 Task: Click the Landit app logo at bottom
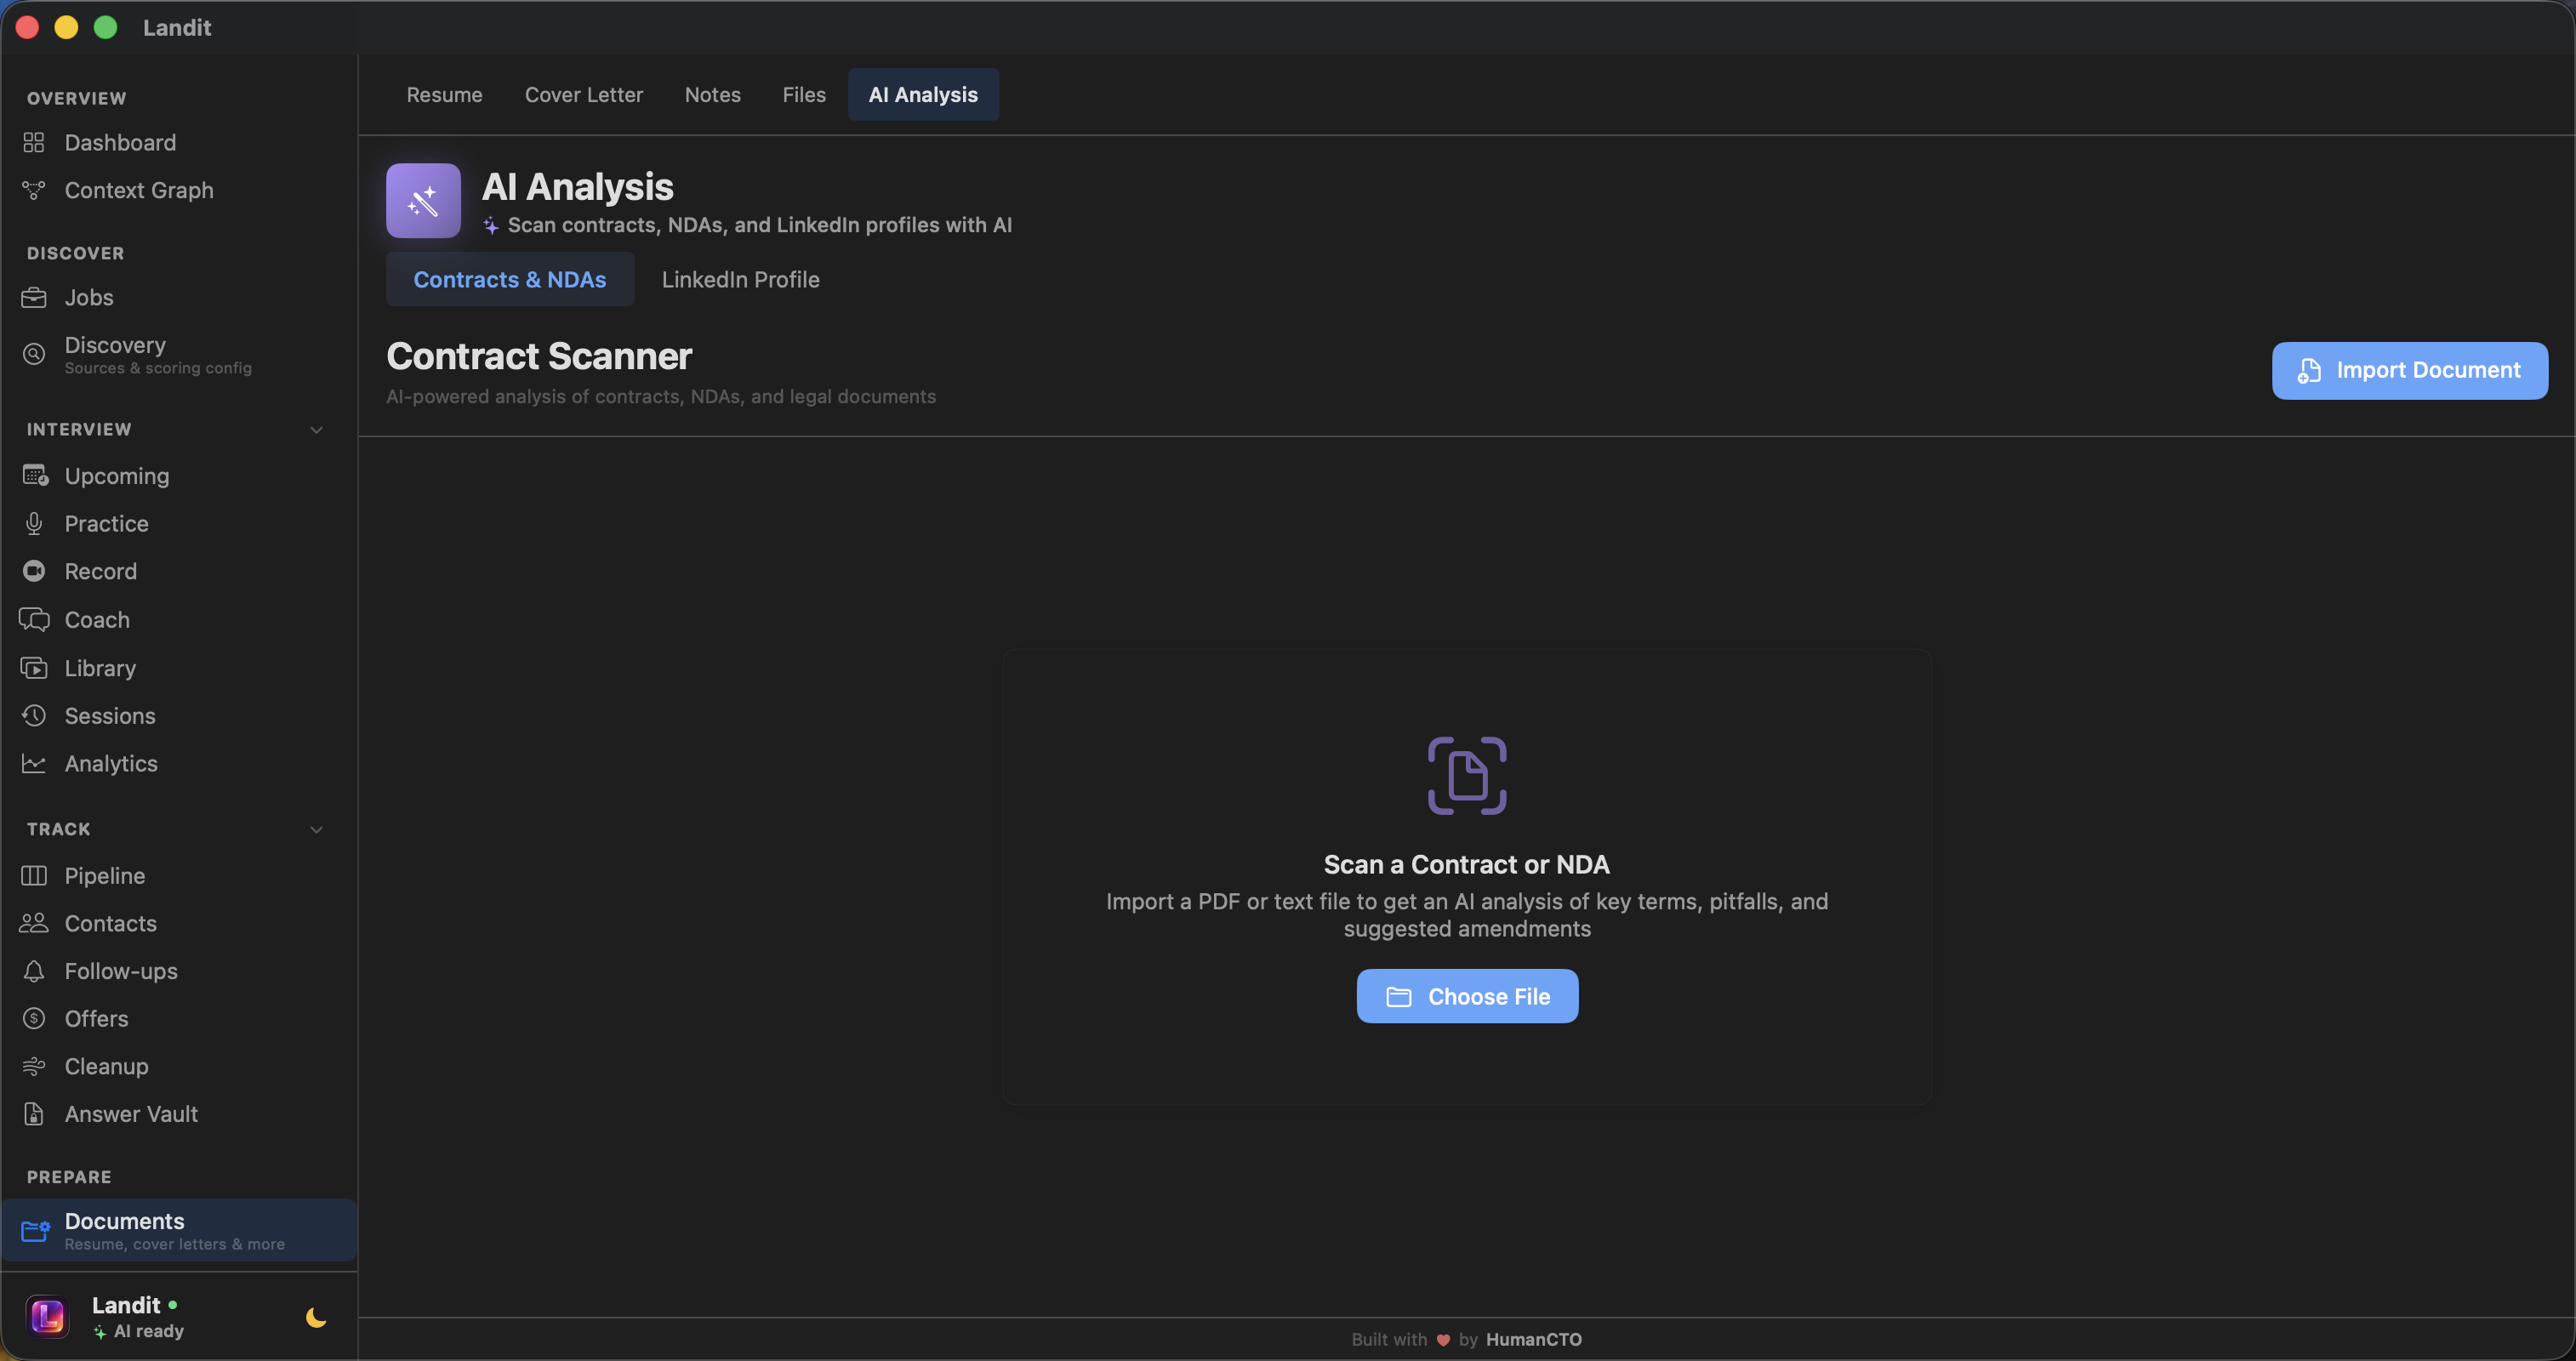click(47, 1317)
